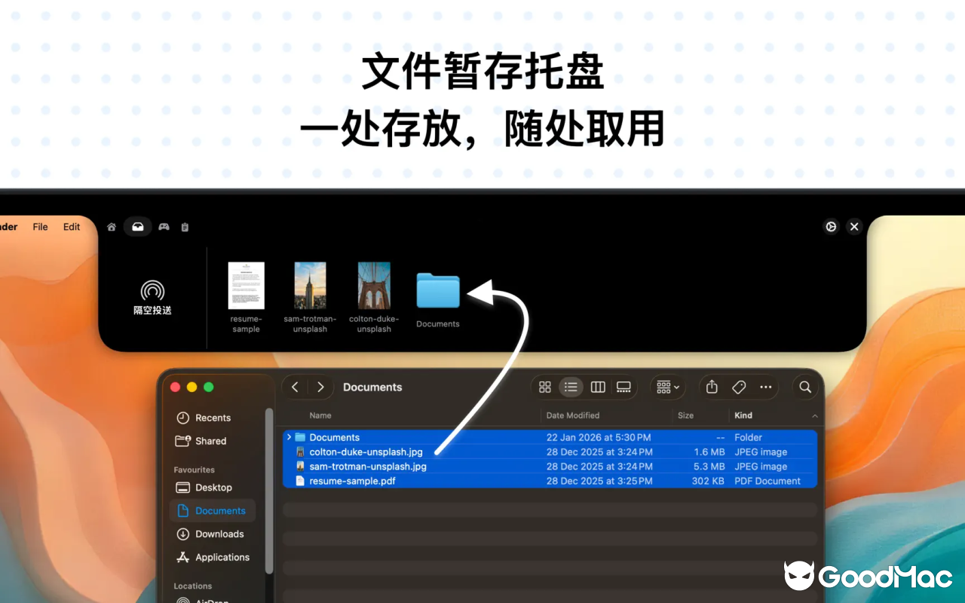Switch Finder to gallery view
The image size is (965, 603).
623,387
